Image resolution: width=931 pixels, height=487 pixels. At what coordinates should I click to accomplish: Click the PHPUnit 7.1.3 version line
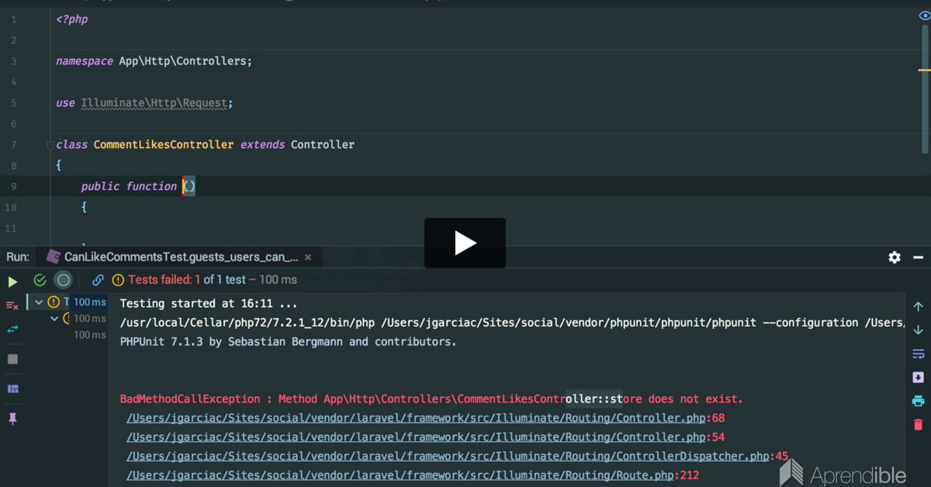(x=289, y=342)
